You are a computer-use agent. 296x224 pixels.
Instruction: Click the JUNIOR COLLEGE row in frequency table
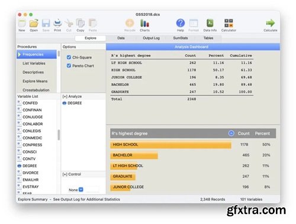[182, 77]
